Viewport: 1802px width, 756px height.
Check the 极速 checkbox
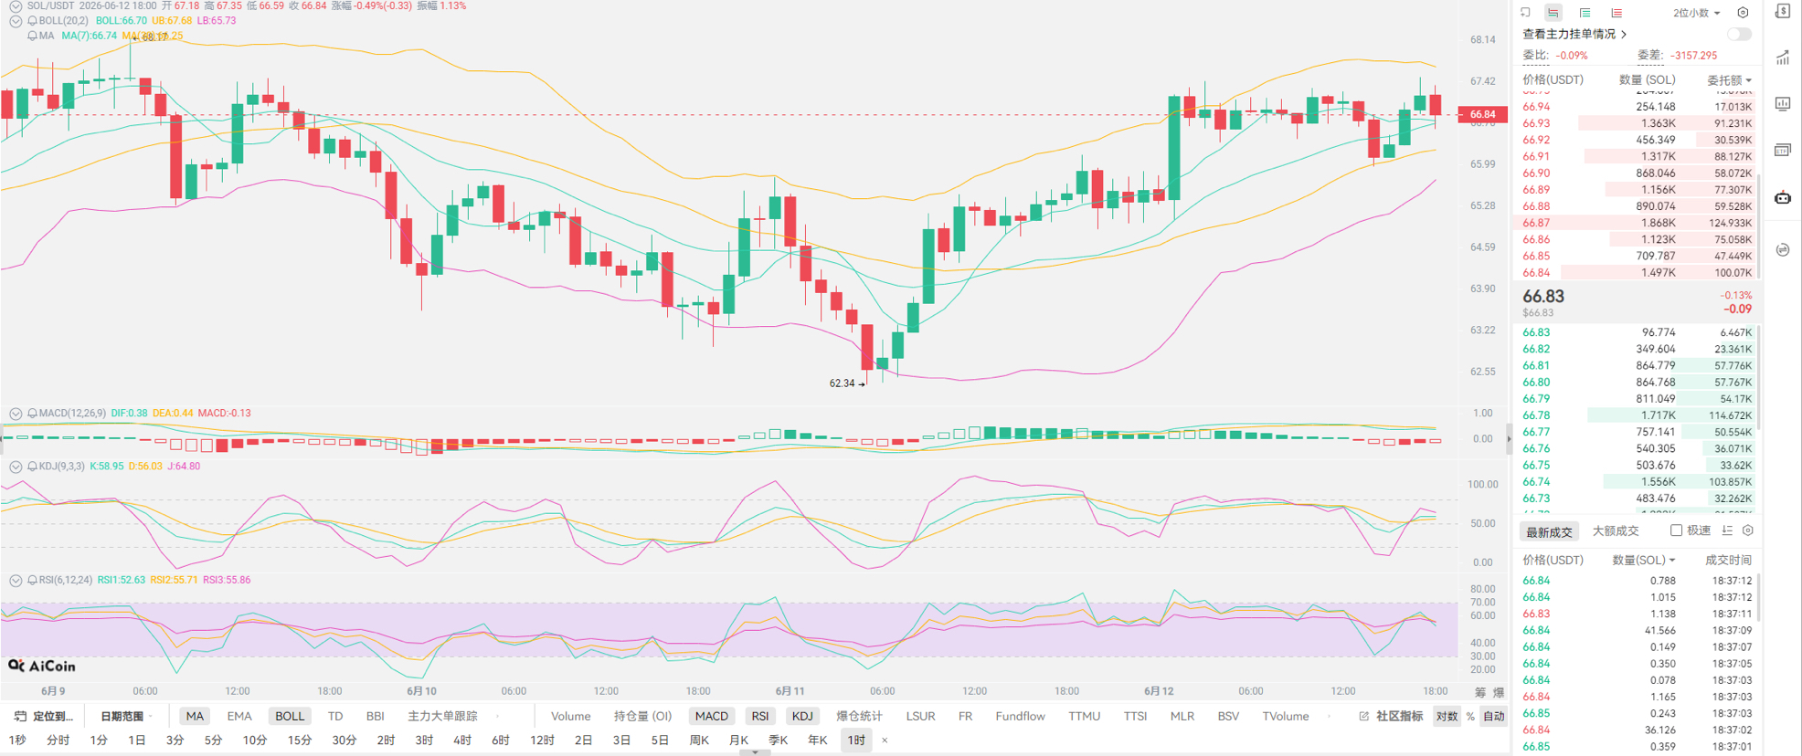tap(1676, 530)
